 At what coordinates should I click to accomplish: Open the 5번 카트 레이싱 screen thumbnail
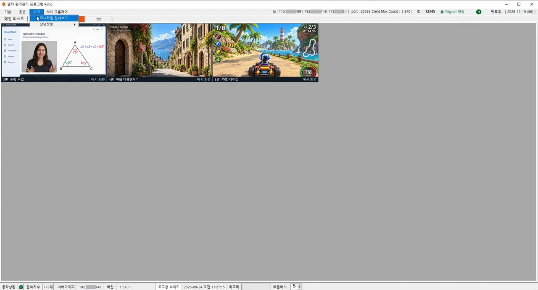[x=266, y=52]
